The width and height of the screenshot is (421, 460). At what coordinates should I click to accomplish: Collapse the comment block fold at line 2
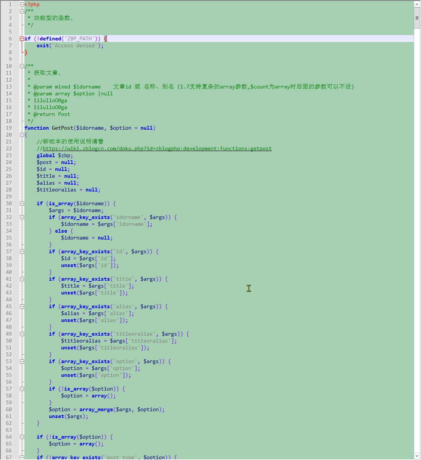click(x=22, y=11)
